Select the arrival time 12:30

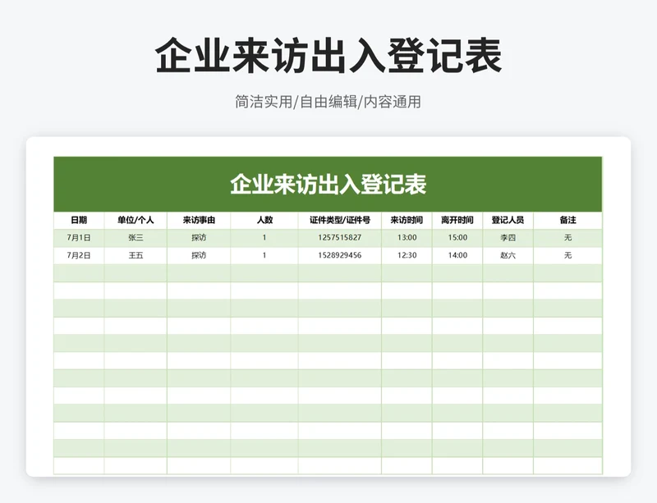tap(407, 255)
